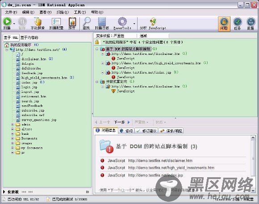Select login.jsp in the site tree

coord(29,87)
